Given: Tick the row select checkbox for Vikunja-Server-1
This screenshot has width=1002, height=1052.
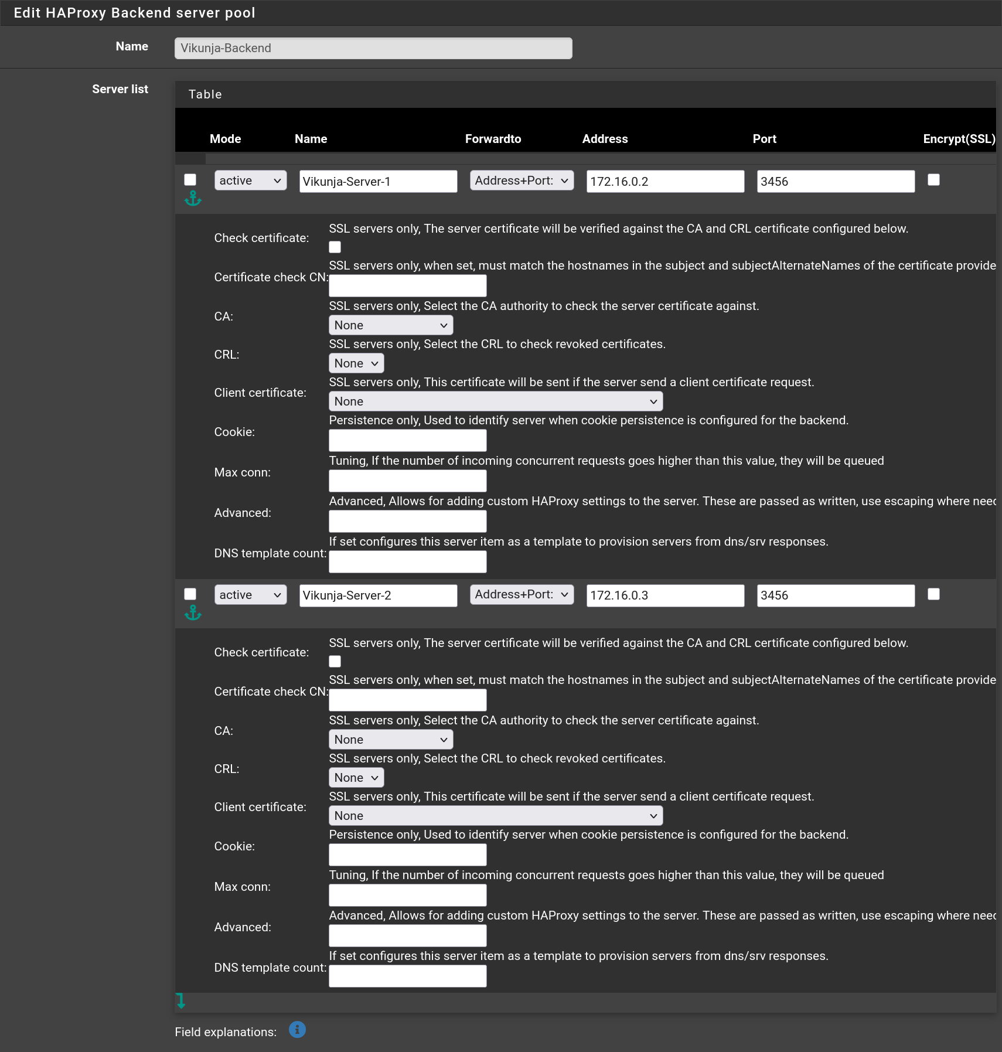Looking at the screenshot, I should tap(190, 180).
